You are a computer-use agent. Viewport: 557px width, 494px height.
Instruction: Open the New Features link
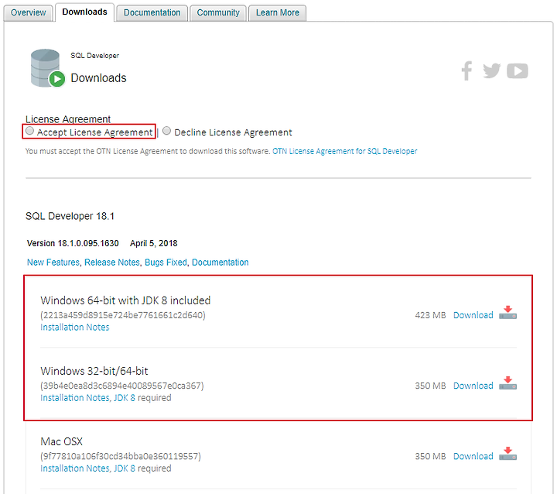(53, 262)
